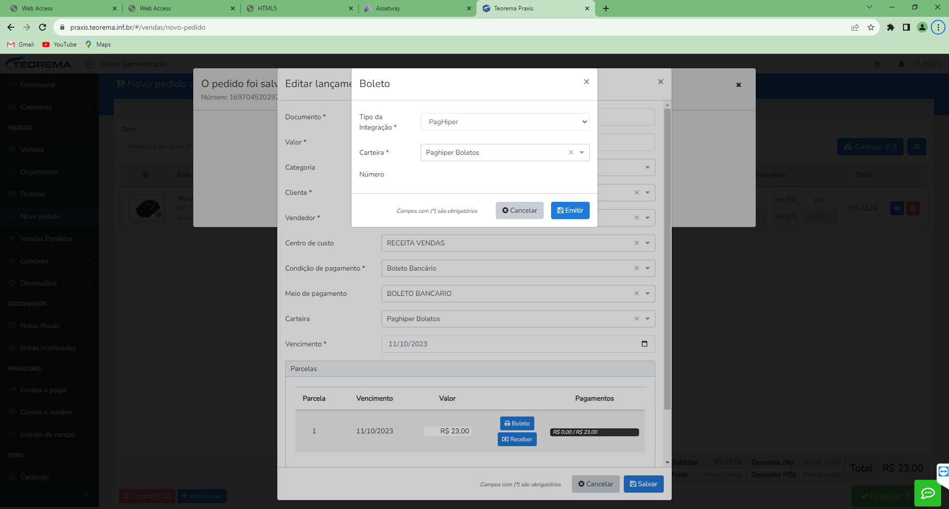The width and height of the screenshot is (949, 509).
Task: Open the YouTube bookmark
Action: (59, 45)
